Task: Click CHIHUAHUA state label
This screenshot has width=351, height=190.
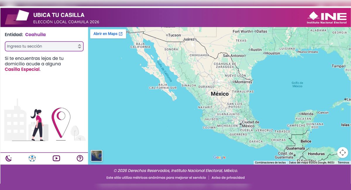Action: click(199, 55)
